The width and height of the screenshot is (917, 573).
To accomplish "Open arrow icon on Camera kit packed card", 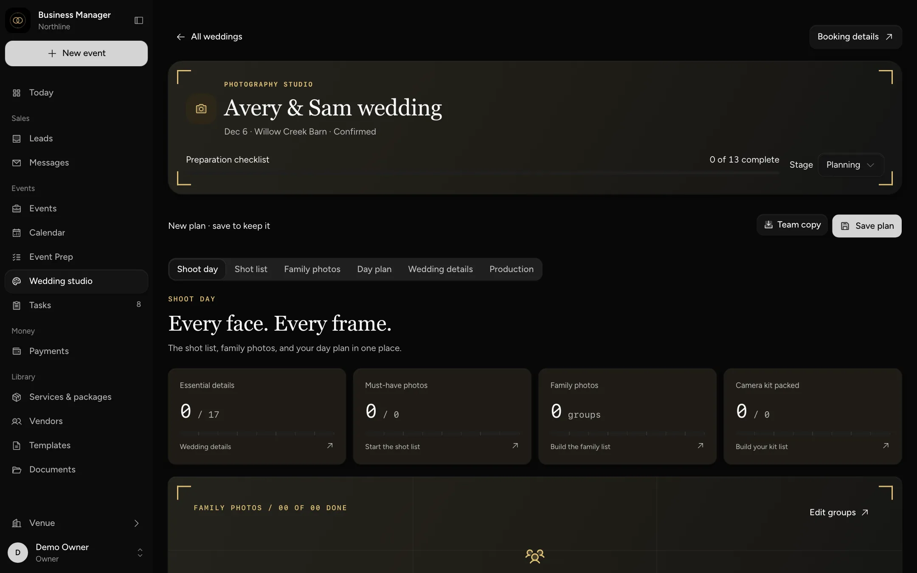I will coord(886,446).
